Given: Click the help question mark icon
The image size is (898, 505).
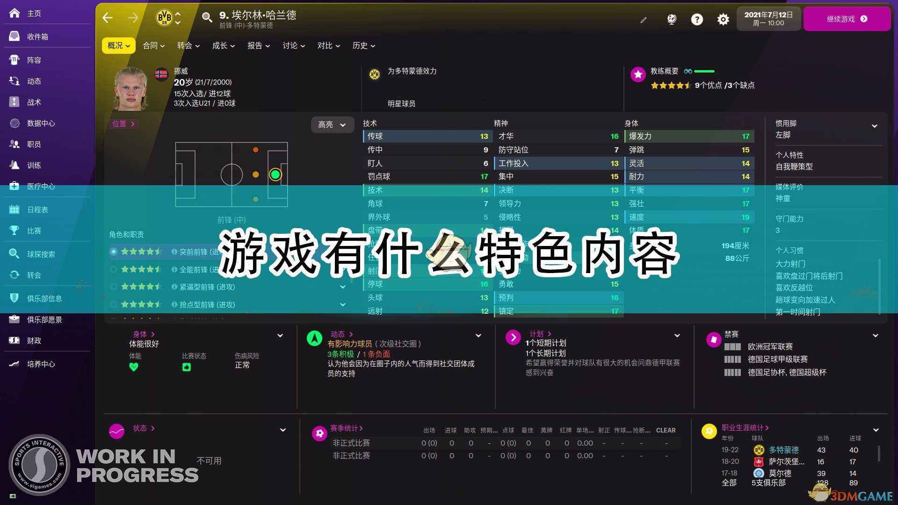Looking at the screenshot, I should pyautogui.click(x=697, y=19).
